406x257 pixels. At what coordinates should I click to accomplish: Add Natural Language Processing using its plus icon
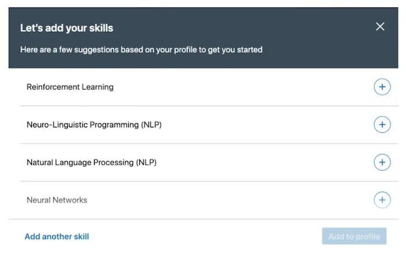click(382, 162)
